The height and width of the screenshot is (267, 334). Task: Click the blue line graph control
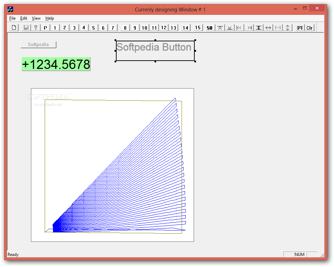(x=112, y=165)
